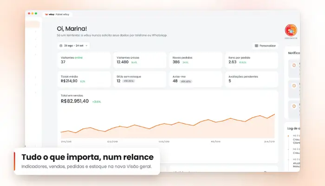Click the green growth percentage beside R$82.951,40
Image resolution: width=325 pixels, height=186 pixels.
point(97,102)
